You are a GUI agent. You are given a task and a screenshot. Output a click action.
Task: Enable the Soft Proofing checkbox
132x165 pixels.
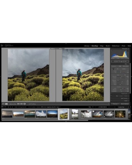pos(28,104)
